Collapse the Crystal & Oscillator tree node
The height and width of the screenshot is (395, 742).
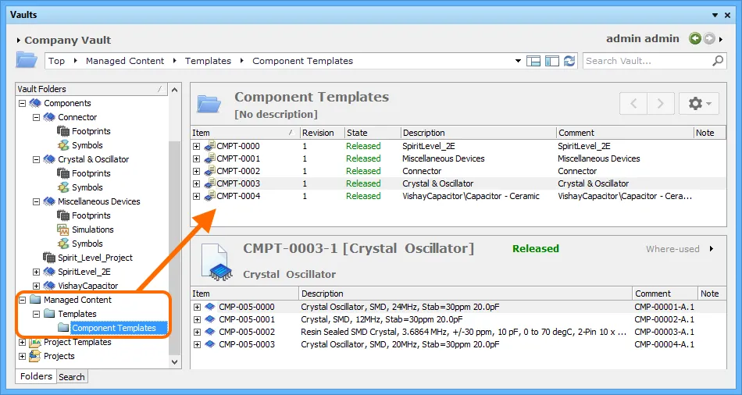(36, 159)
